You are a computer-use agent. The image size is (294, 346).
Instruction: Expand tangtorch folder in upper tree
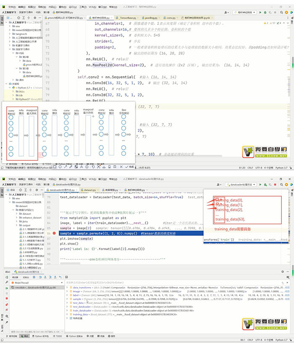(x=10, y=34)
